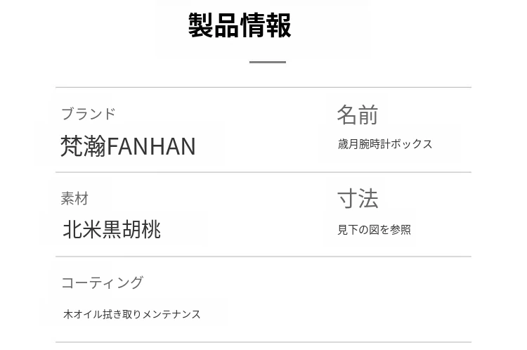Image resolution: width=527 pixels, height=350 pixels.
Task: Click the 製品情報 heading
Action: 240,25
